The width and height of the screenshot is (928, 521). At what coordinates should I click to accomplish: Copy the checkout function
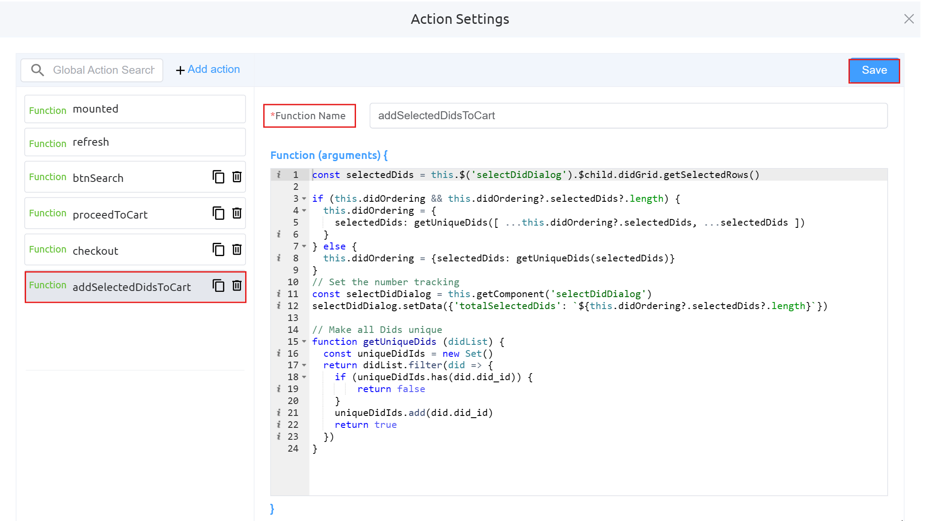pos(218,249)
